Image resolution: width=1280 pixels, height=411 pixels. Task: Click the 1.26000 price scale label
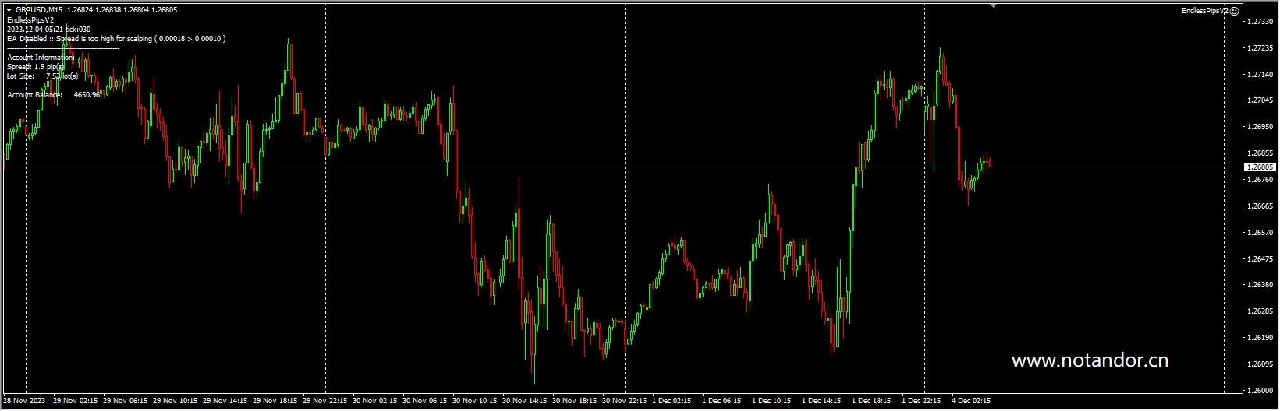coord(1260,391)
